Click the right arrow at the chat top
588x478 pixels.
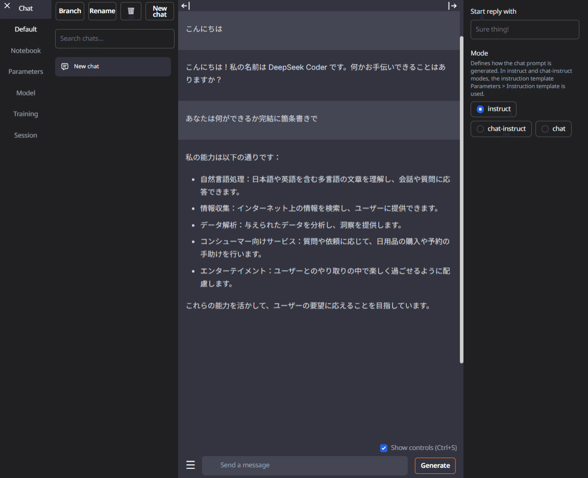(452, 6)
